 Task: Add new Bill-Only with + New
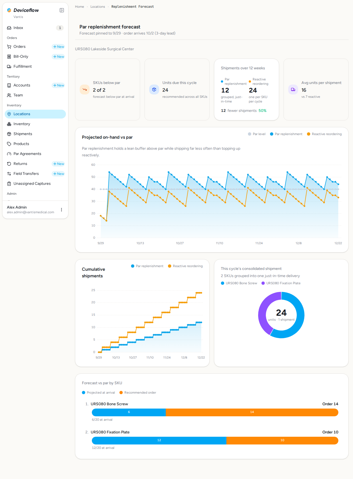[x=59, y=57]
